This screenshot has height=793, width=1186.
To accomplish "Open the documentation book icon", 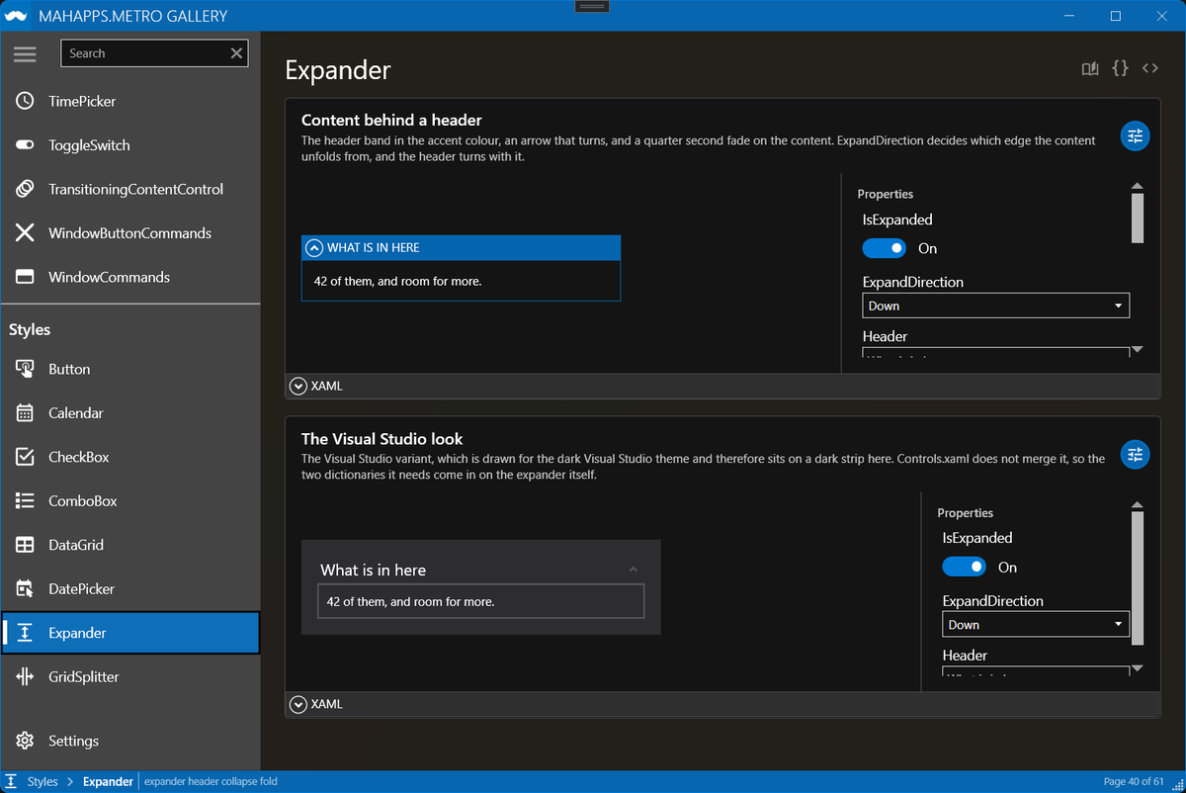I will coord(1090,68).
